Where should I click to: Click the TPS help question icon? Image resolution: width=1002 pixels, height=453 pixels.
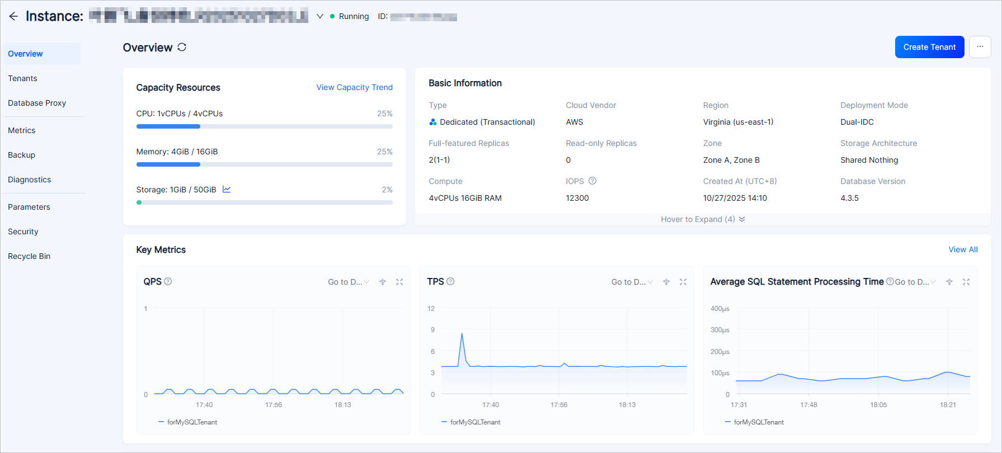pyautogui.click(x=450, y=281)
